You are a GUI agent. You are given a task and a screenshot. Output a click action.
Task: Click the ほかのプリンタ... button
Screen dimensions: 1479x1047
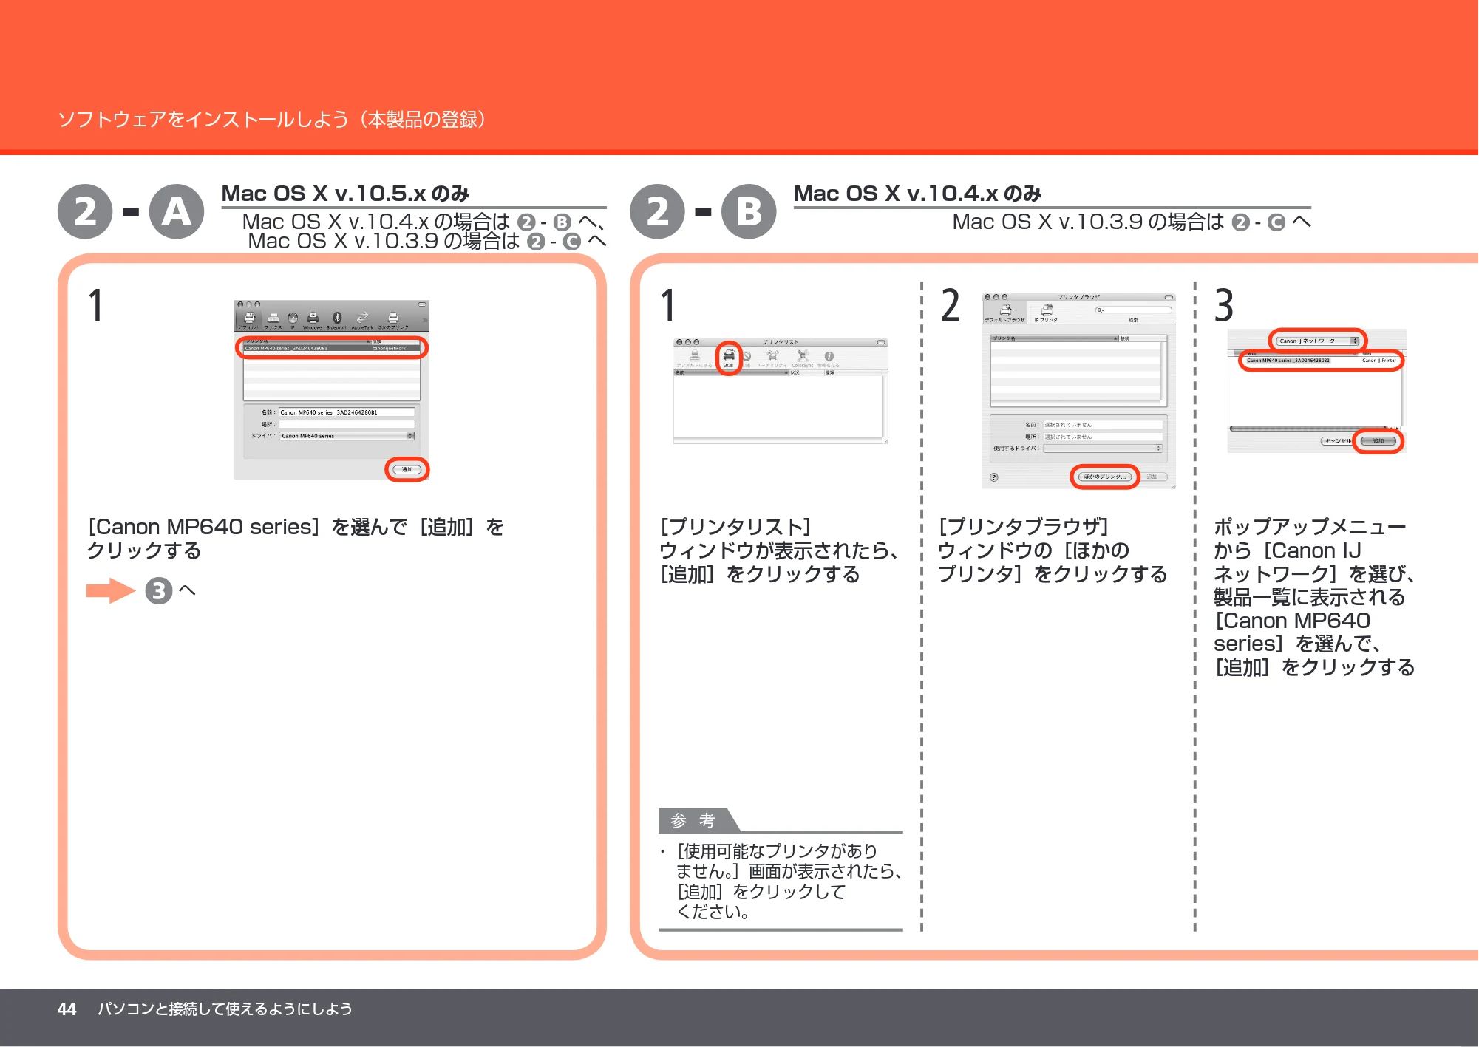point(1105,477)
